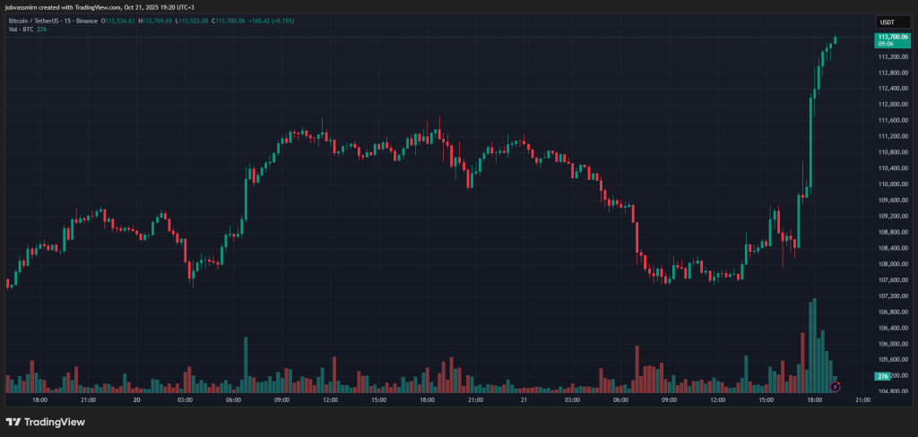This screenshot has height=437, width=918.
Task: Click the tallest green volume bar
Action: pos(814,345)
